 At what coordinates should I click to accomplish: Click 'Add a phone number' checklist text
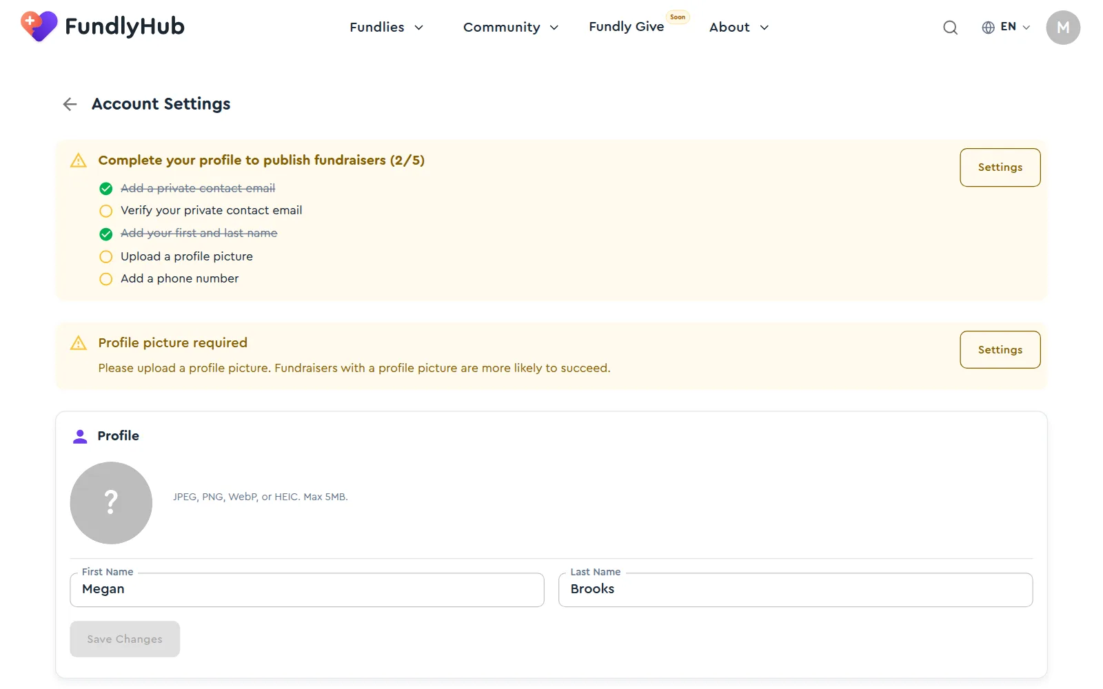click(179, 278)
